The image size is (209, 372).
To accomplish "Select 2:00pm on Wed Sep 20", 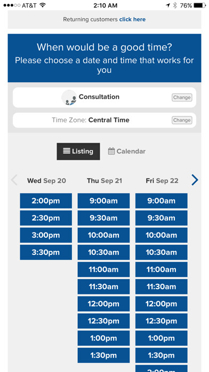I will pos(46,201).
